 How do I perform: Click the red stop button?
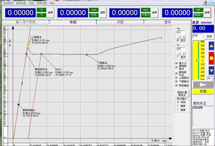click(211, 58)
